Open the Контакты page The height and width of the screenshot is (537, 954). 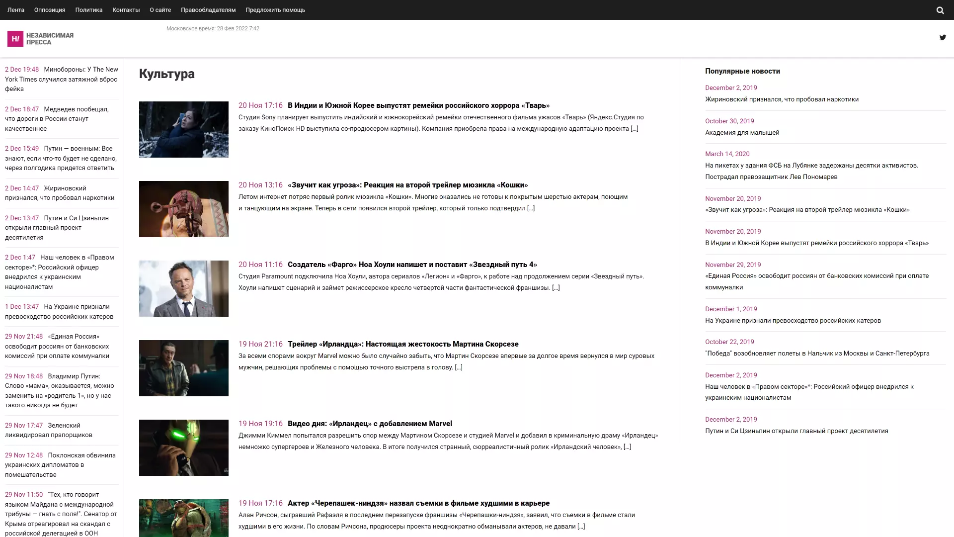coord(126,10)
